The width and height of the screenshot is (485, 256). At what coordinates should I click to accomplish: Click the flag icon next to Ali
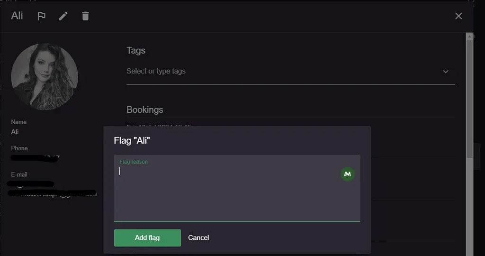tap(42, 16)
